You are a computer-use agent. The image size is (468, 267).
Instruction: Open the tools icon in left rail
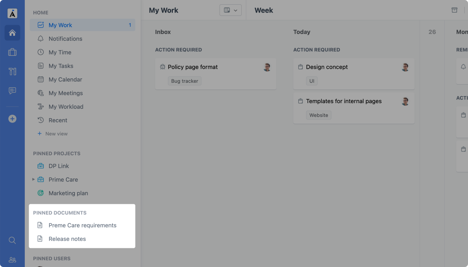[x=12, y=71]
